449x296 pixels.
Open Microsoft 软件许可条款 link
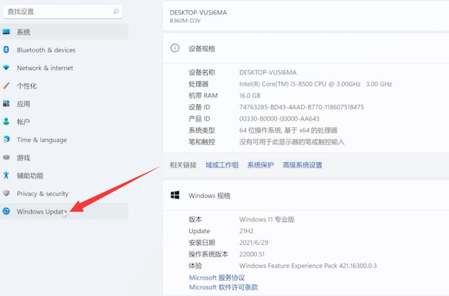click(223, 287)
